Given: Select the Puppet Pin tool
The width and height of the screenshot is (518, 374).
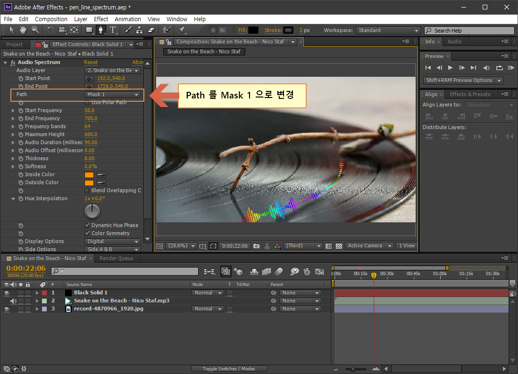Looking at the screenshot, I should (182, 30).
